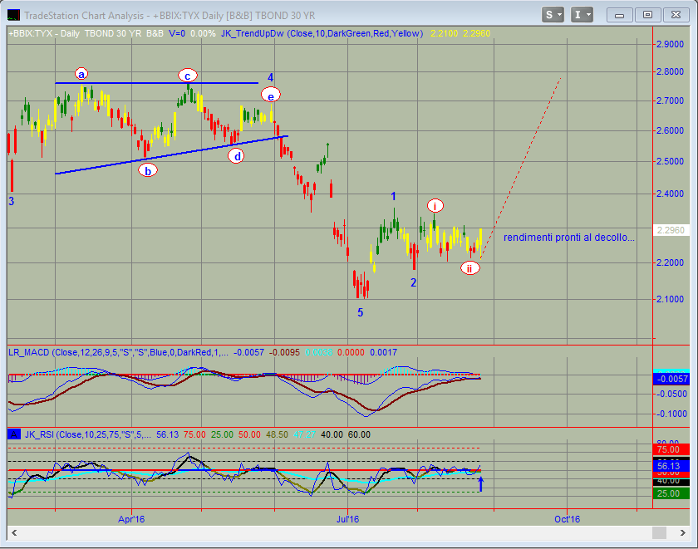Click the Oct'16 date label
This screenshot has height=549, width=698.
(567, 519)
